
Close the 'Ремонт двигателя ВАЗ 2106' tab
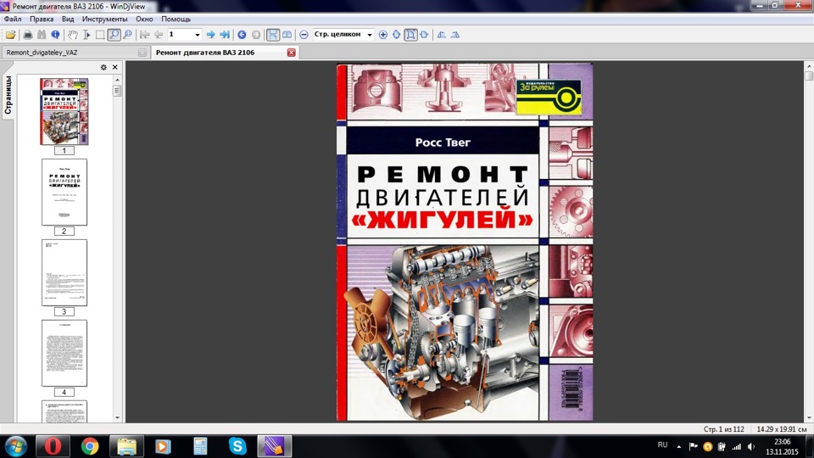point(291,53)
